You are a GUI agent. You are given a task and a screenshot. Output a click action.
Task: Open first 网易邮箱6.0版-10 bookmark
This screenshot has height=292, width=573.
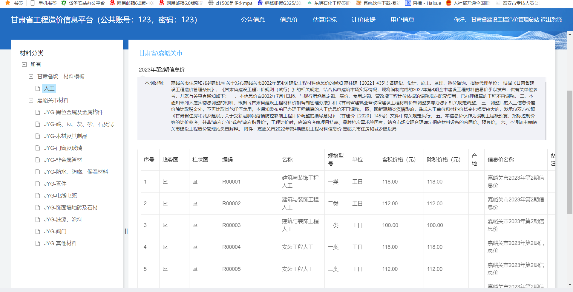coord(131,3)
